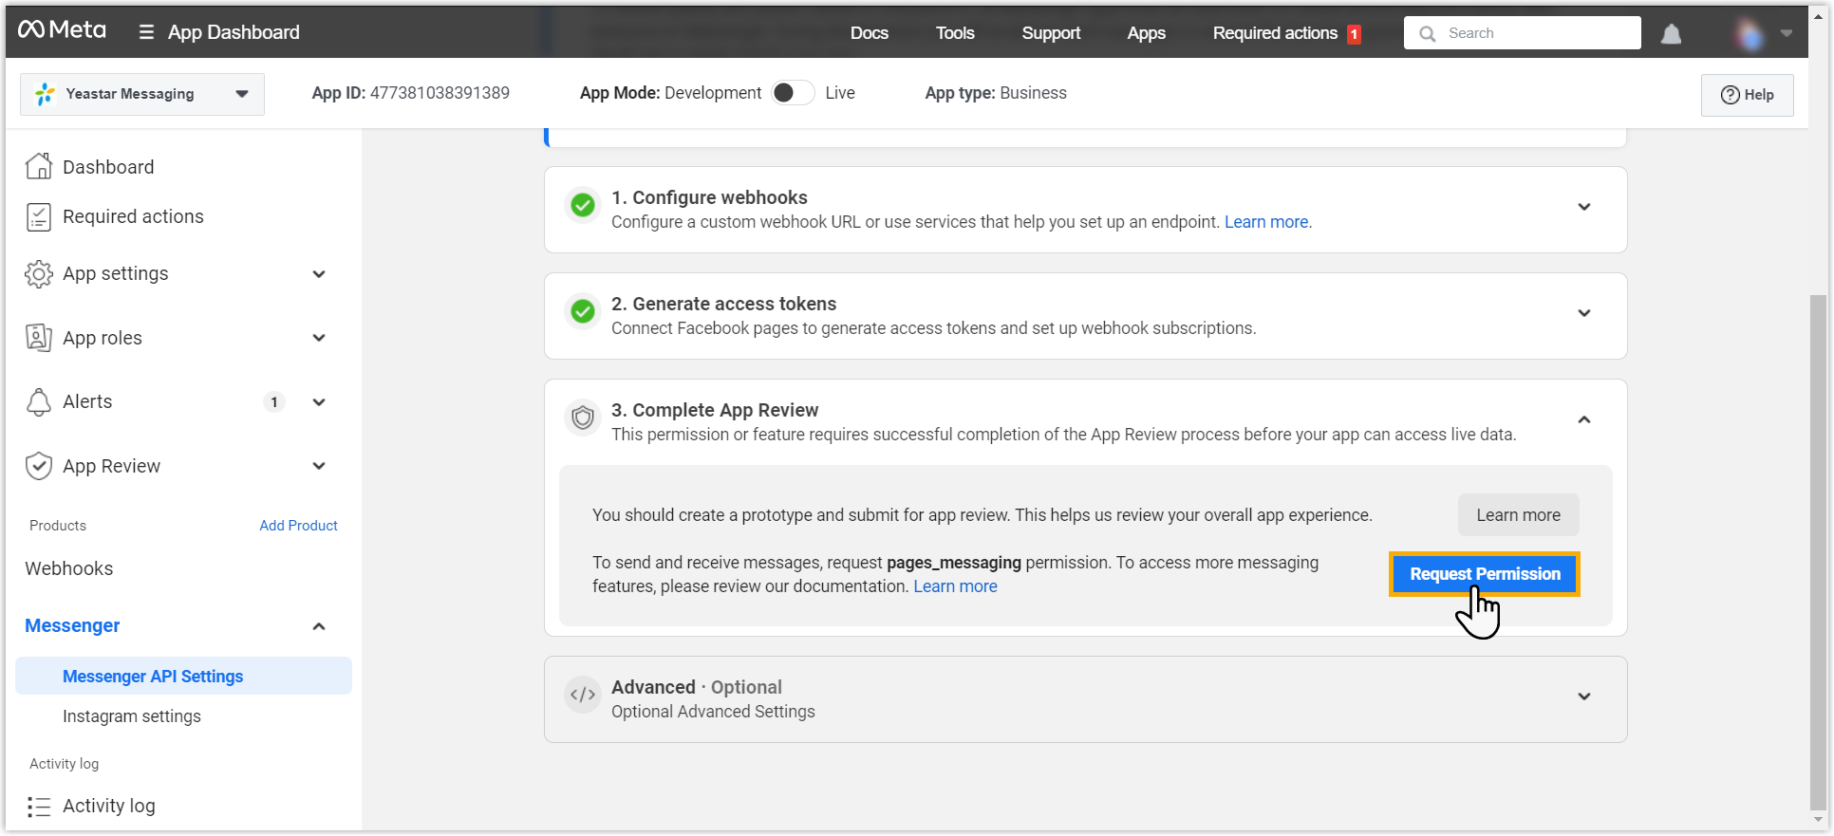
Task: Click the Complete App Review shield icon
Action: [583, 418]
